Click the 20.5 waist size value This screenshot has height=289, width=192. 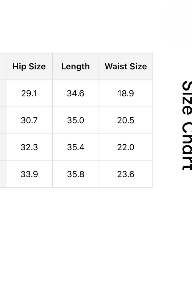point(126,120)
